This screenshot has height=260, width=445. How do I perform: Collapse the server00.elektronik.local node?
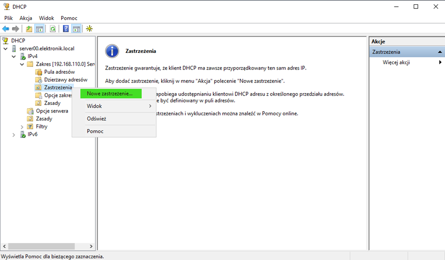click(5, 49)
